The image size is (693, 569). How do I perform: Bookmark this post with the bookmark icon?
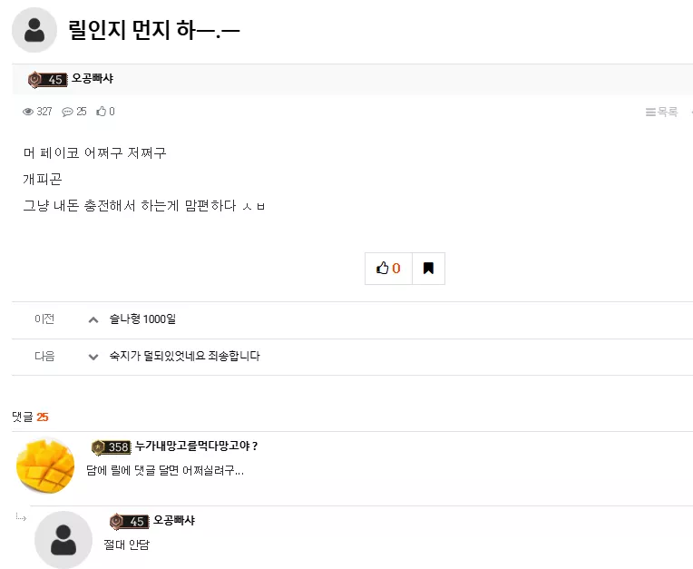point(428,269)
